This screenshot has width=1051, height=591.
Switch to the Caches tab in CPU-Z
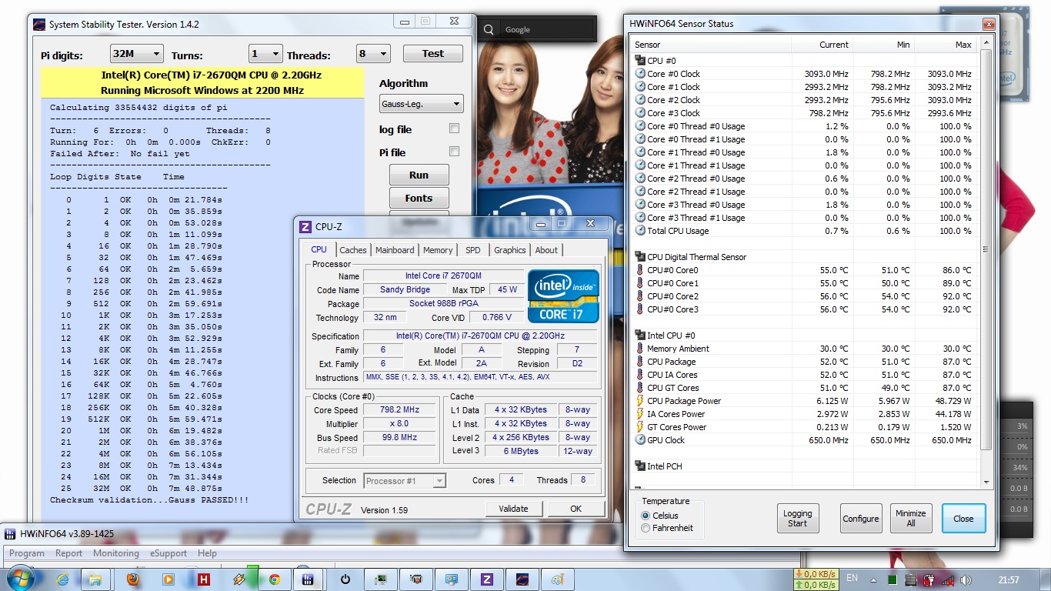tap(353, 250)
